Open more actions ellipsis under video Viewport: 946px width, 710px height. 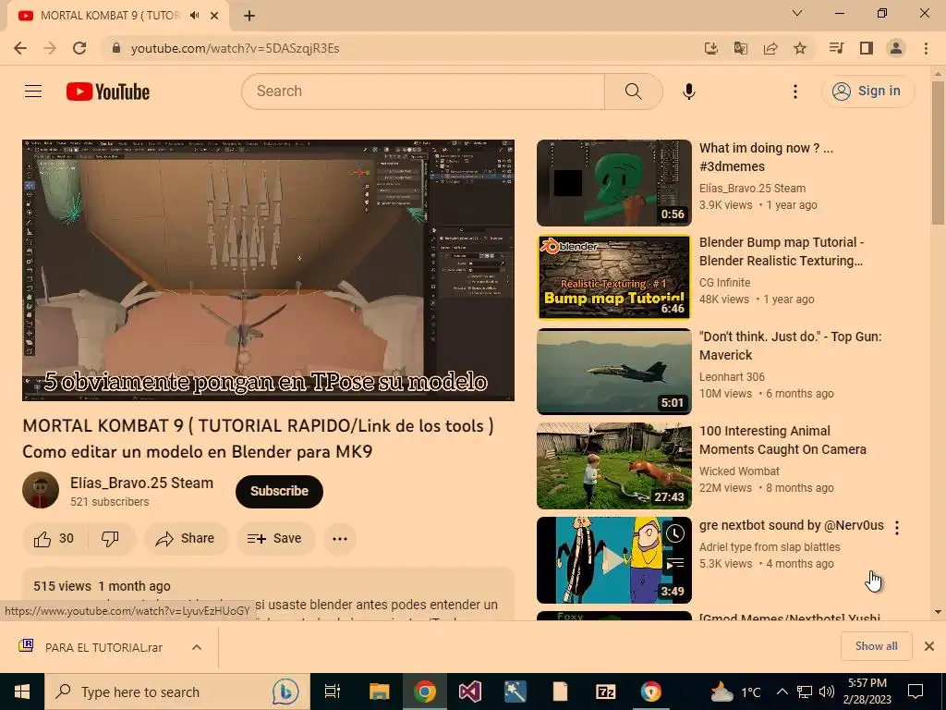(x=340, y=539)
